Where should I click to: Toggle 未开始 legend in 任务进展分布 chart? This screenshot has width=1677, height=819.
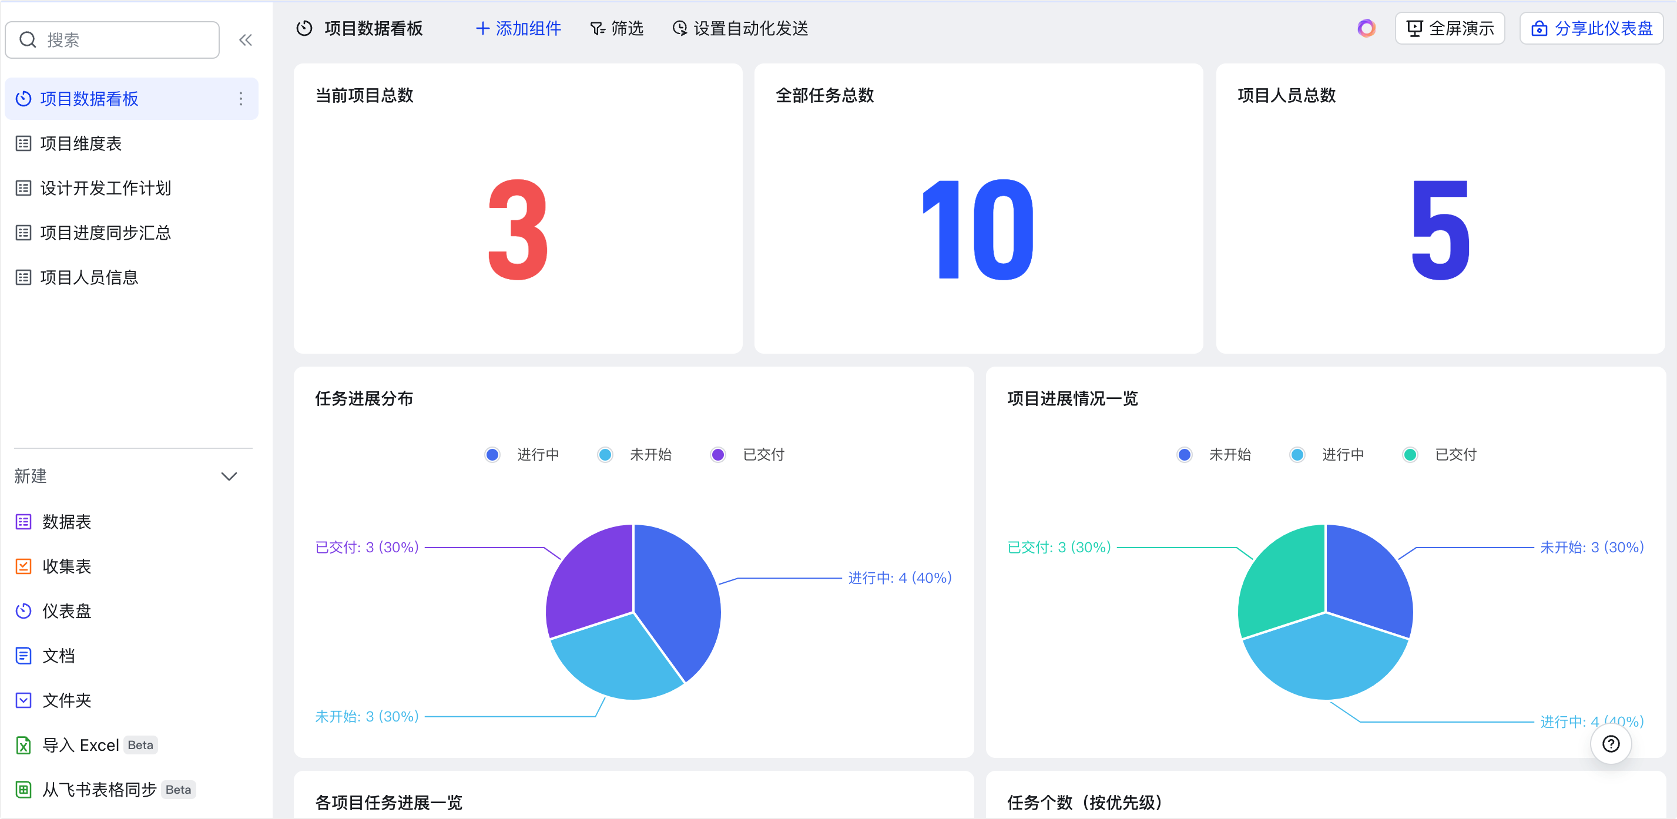pyautogui.click(x=635, y=454)
